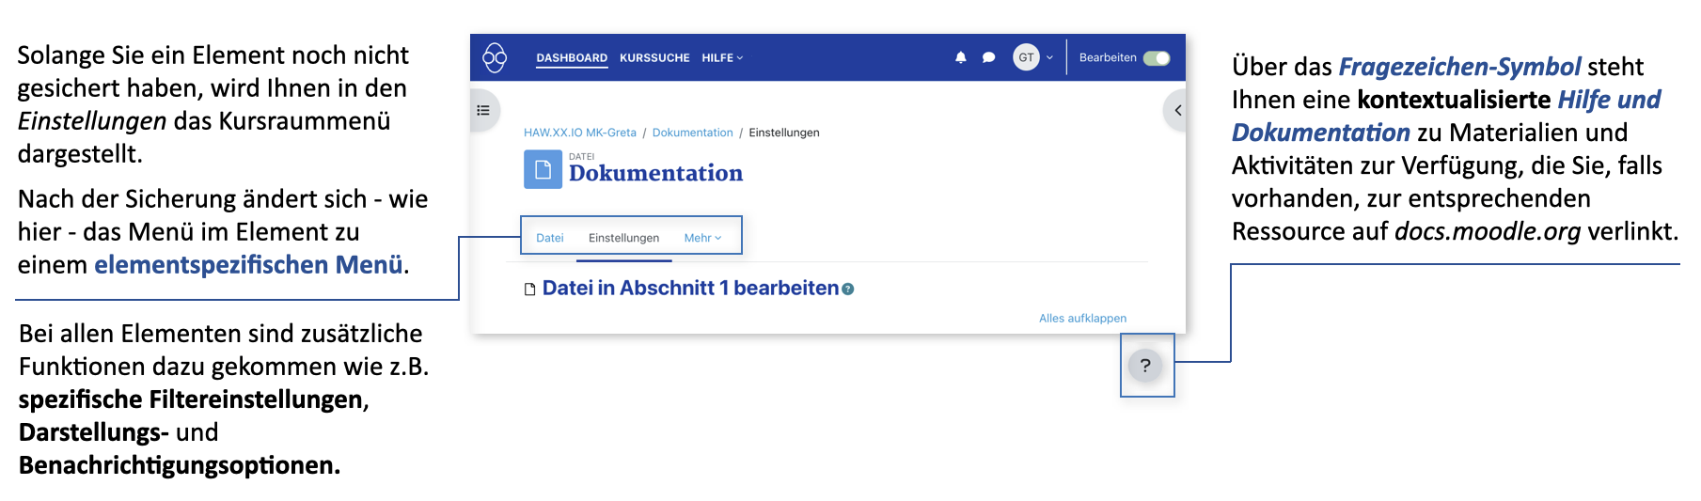Open HAW.XX.IO MK-Greta breadcrumb link
This screenshot has width=1701, height=501.
point(580,133)
